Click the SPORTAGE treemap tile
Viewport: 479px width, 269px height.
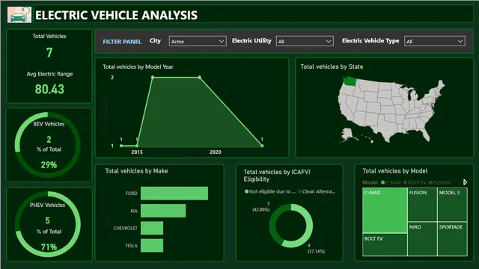[x=452, y=239]
